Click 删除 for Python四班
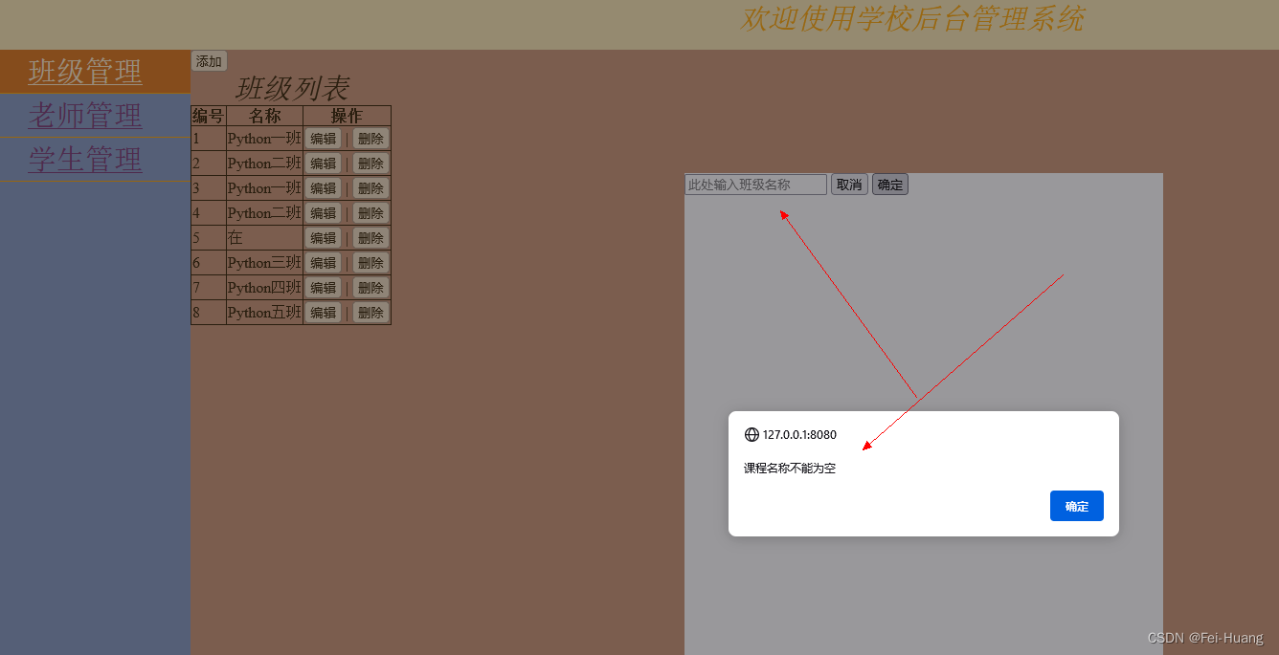The height and width of the screenshot is (655, 1279). point(370,288)
